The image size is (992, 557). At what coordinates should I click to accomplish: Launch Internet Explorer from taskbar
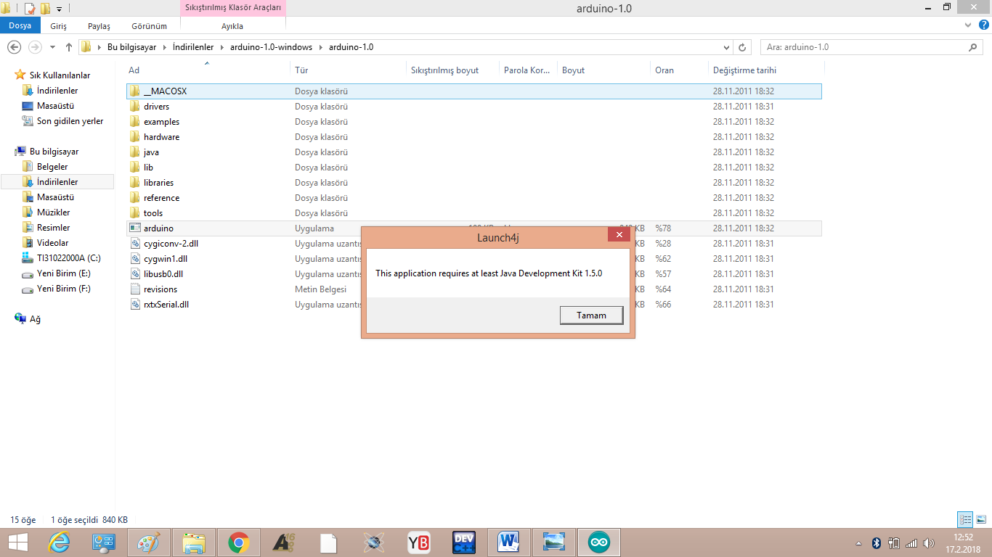click(x=58, y=542)
